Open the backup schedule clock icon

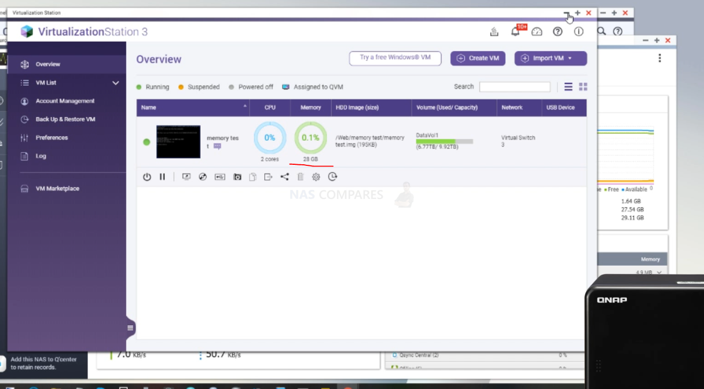coord(333,177)
